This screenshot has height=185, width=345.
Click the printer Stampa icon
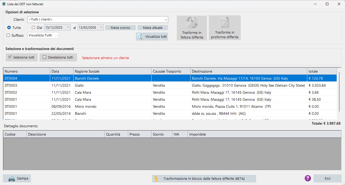pos(12,178)
